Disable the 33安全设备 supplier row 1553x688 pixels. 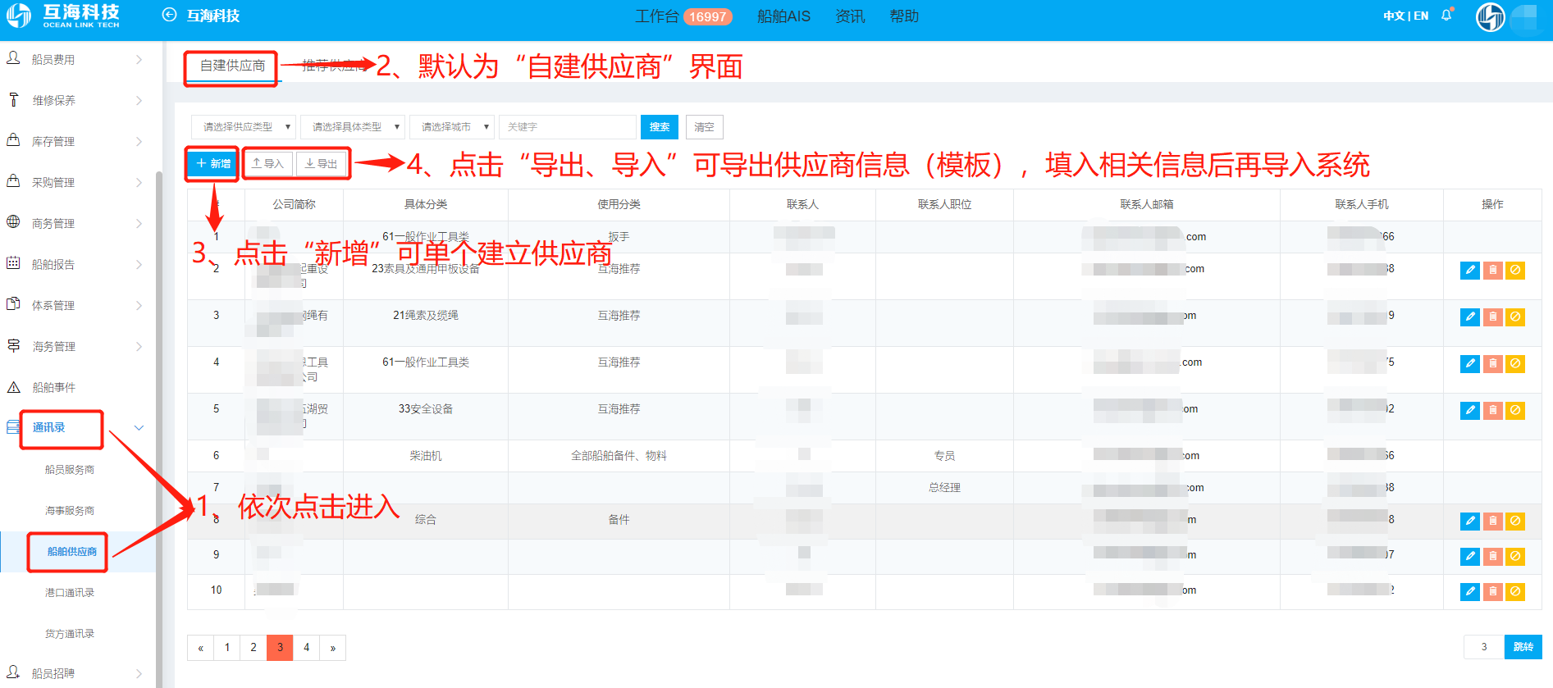(1515, 410)
